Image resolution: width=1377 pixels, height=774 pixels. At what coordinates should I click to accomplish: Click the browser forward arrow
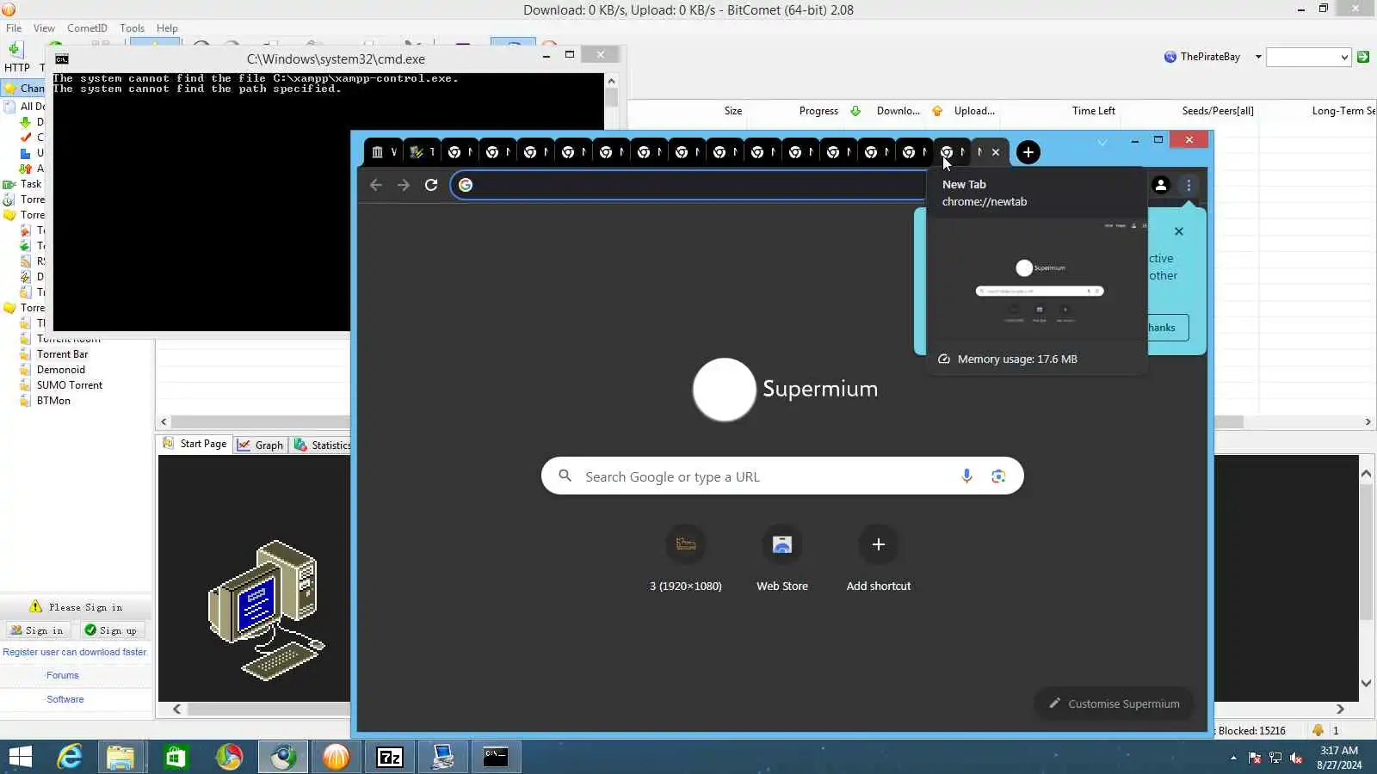pos(404,185)
